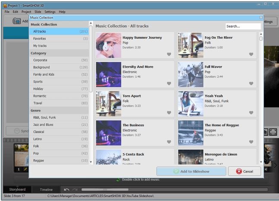Click in the Search field

coord(243,26)
